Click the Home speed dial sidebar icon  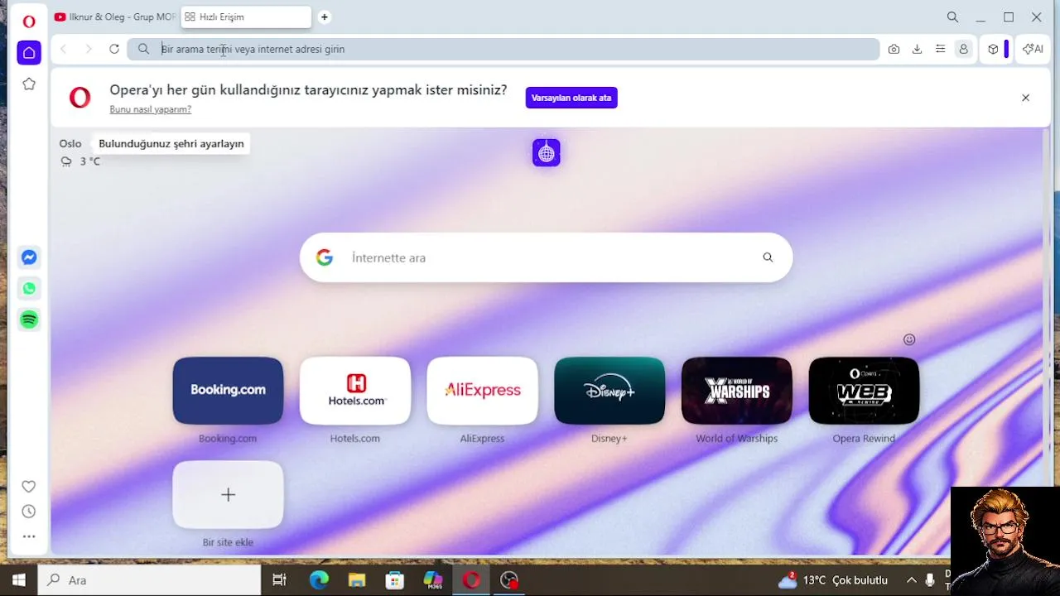click(x=29, y=53)
